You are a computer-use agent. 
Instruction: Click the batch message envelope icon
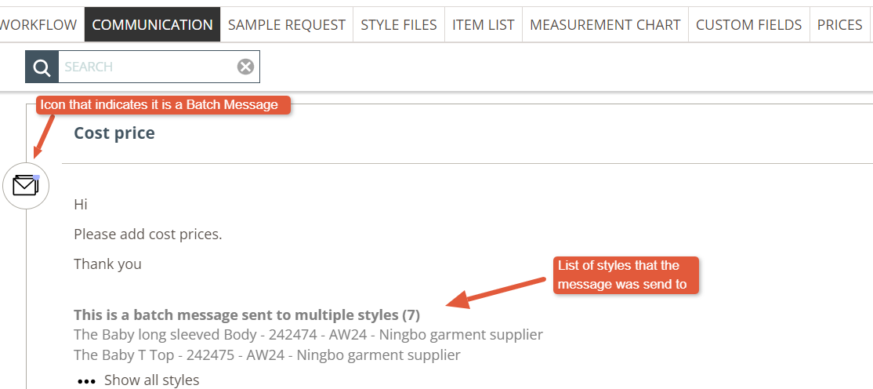pos(26,186)
